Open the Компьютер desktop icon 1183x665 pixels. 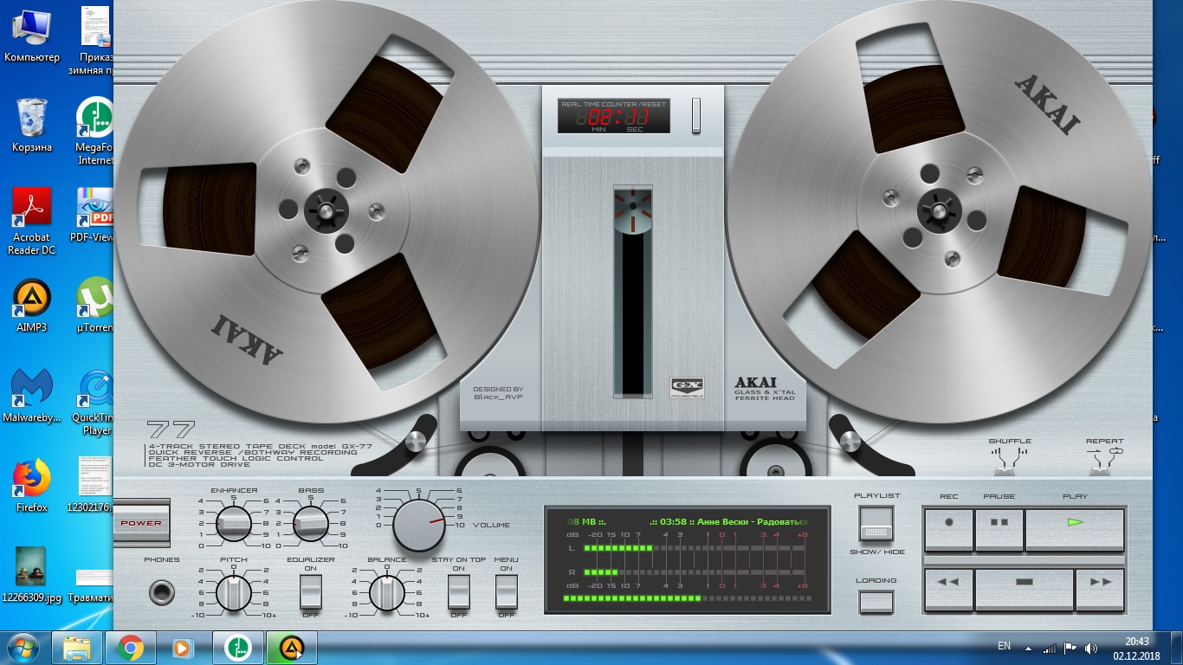point(31,35)
